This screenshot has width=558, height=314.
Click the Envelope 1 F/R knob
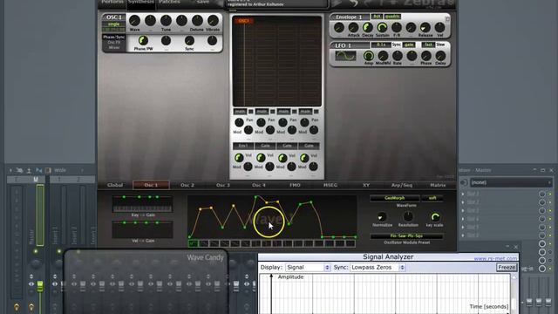pyautogui.click(x=397, y=27)
